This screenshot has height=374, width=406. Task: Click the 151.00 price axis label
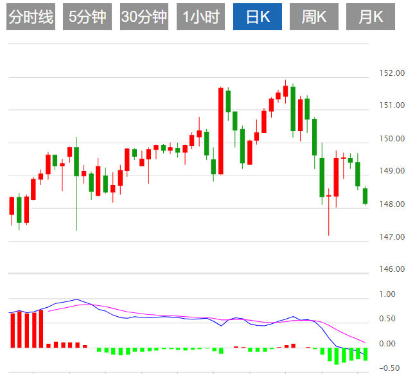pos(392,105)
